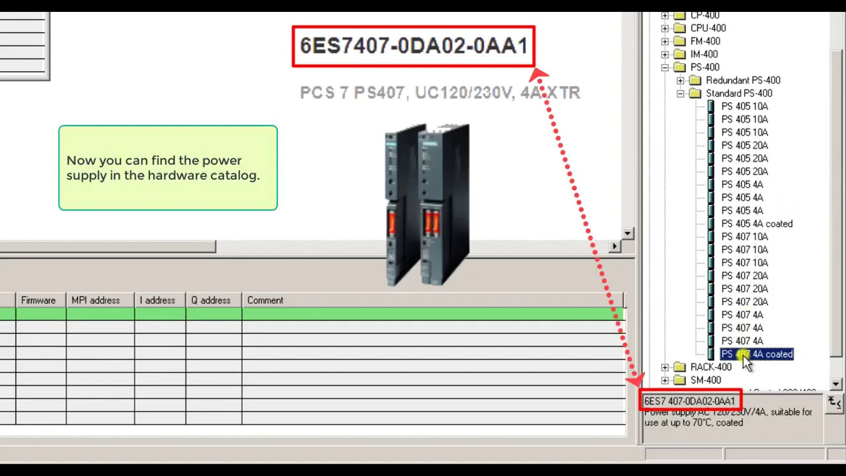
Task: Expand the SM-400 tree node
Action: point(665,380)
